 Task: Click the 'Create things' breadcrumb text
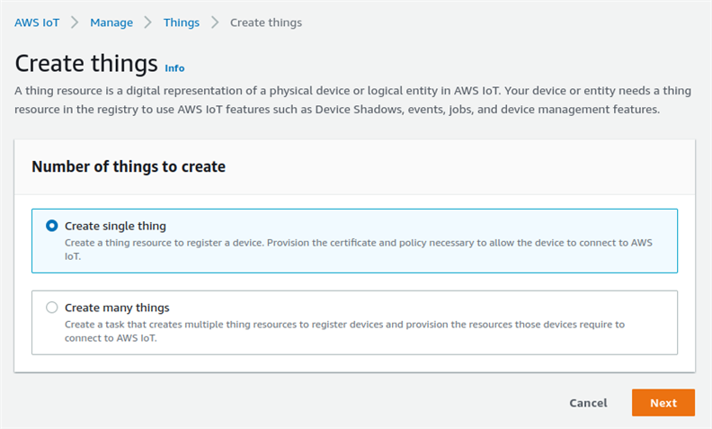pyautogui.click(x=265, y=22)
